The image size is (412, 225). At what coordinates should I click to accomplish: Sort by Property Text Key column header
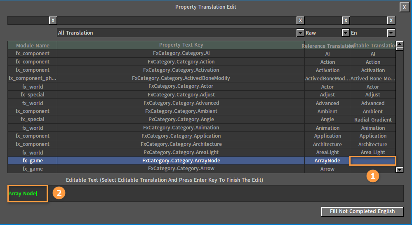tap(181, 45)
